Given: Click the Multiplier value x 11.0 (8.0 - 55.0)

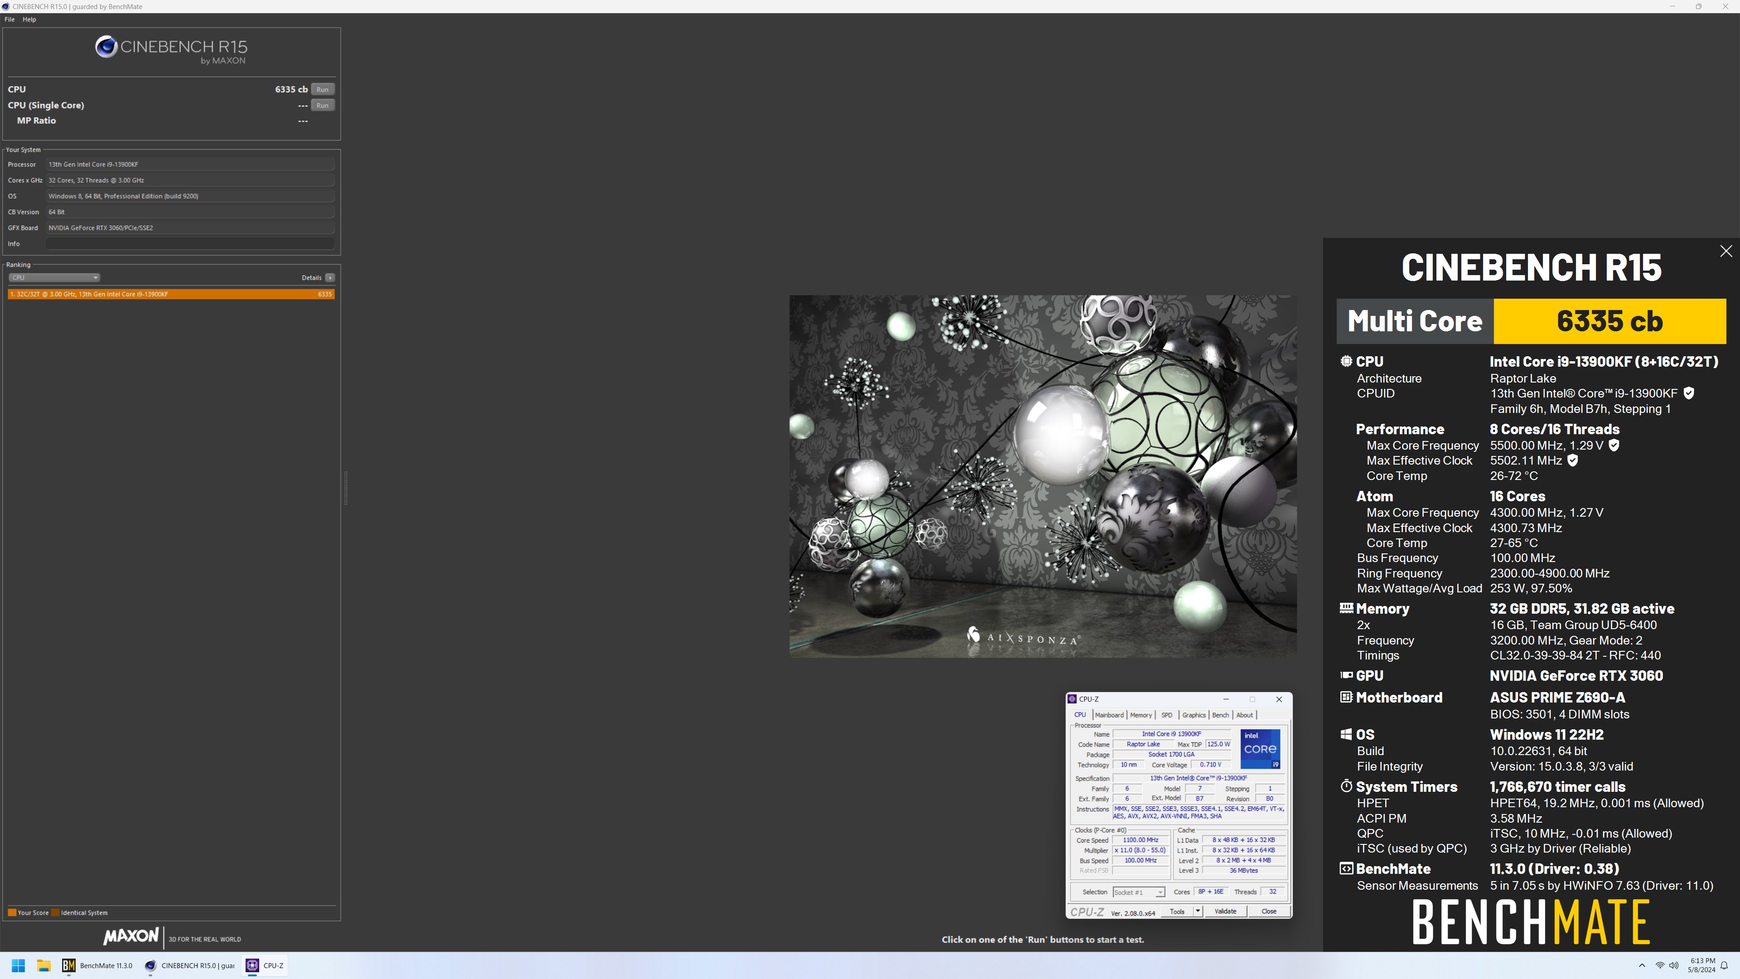Looking at the screenshot, I should point(1140,851).
